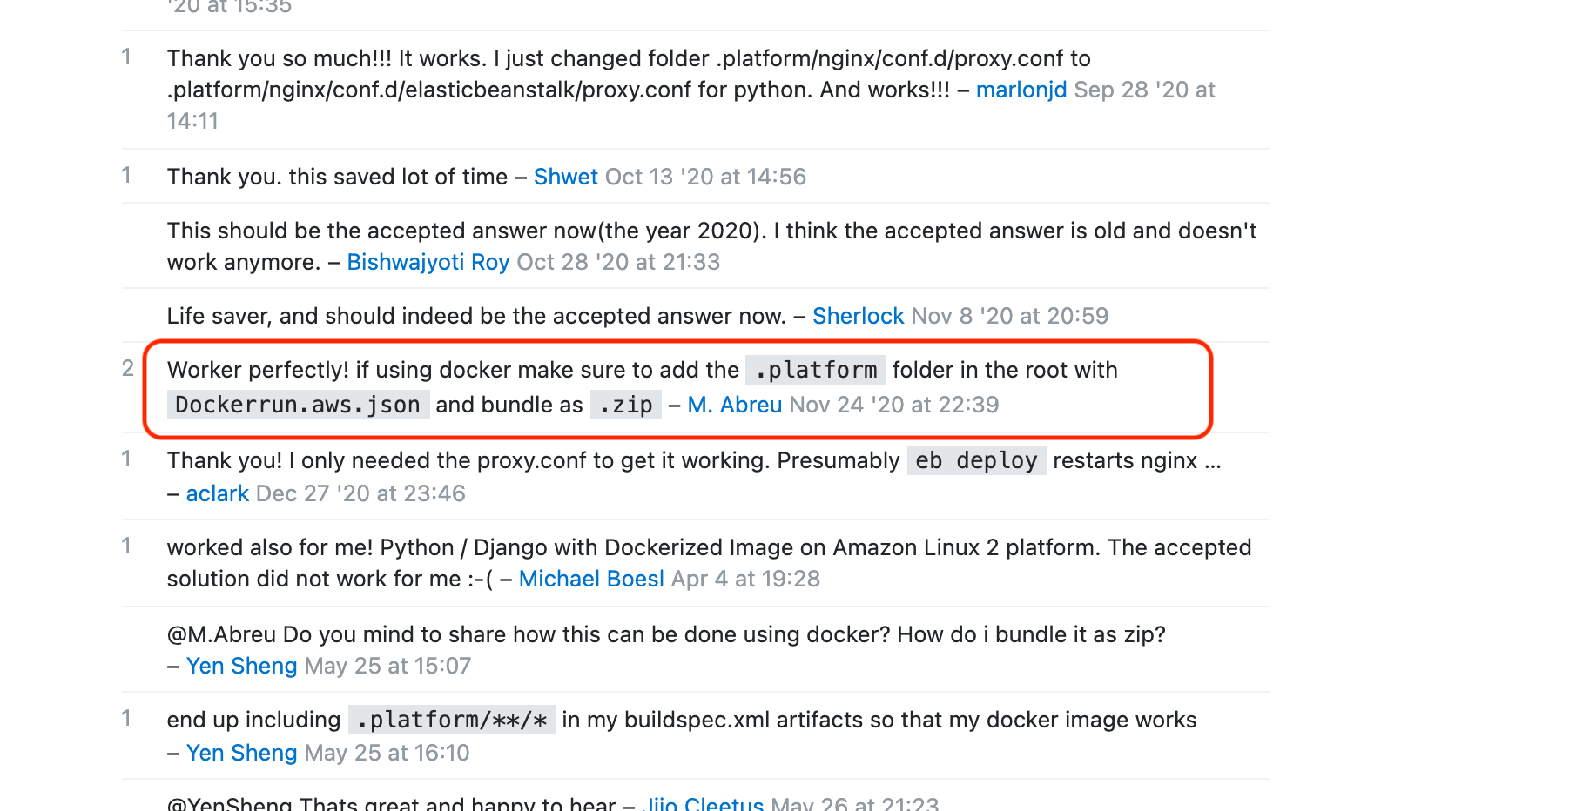1583x811 pixels.
Task: Visit Shwet's profile page
Action: (565, 177)
